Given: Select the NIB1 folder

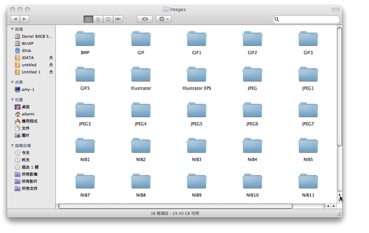Looking at the screenshot, I should 85,146.
